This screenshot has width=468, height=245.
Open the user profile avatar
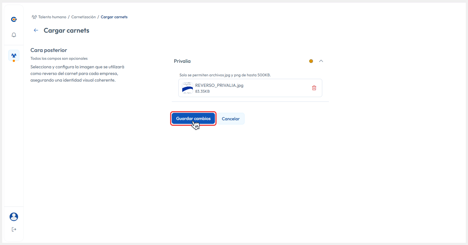pyautogui.click(x=14, y=217)
